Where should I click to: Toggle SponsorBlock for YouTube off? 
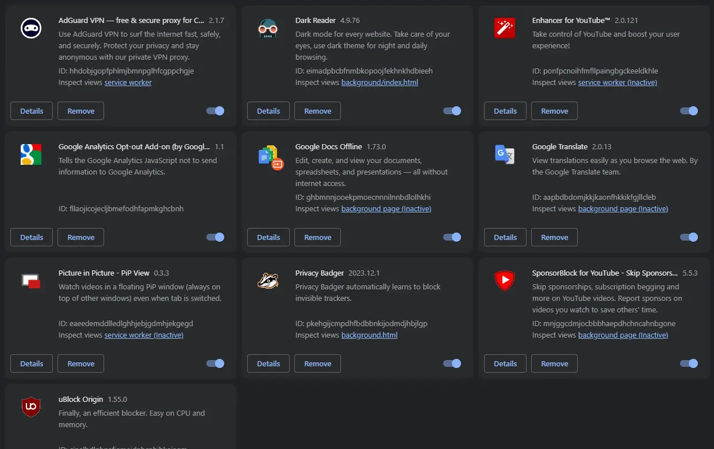tap(689, 363)
